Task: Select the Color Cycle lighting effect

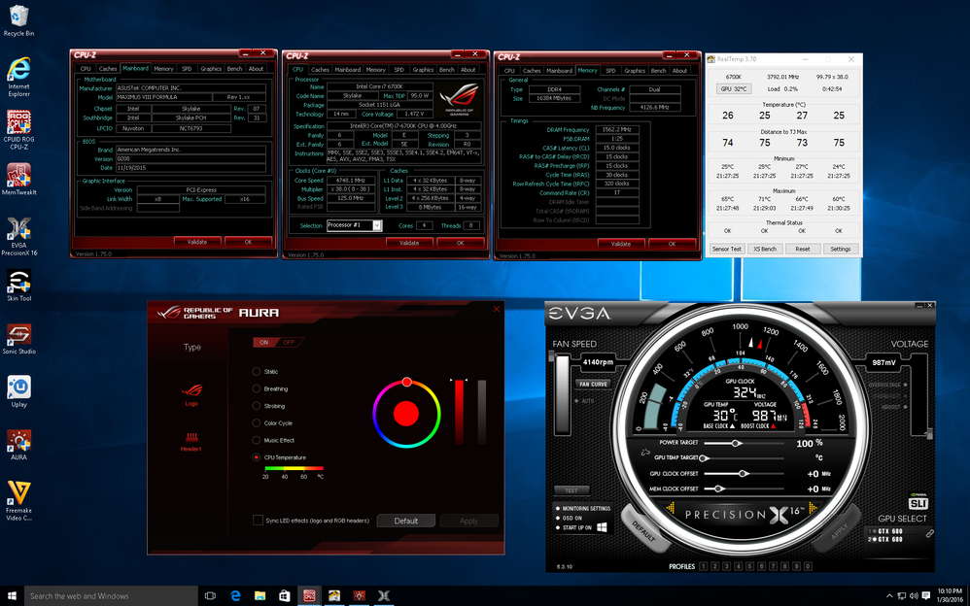Action: (257, 423)
